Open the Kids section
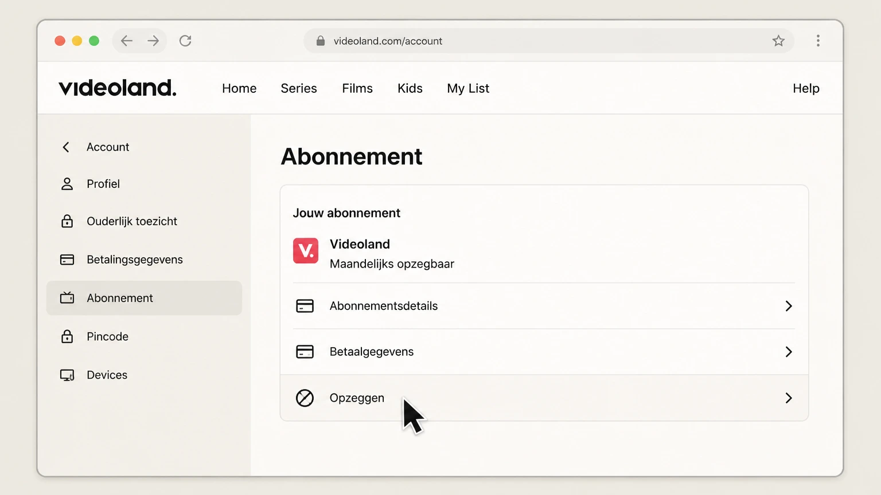The image size is (881, 495). point(410,88)
